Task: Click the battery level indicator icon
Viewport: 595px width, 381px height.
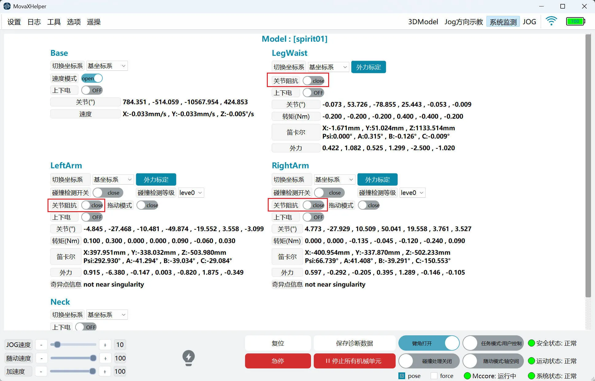Action: coord(575,21)
